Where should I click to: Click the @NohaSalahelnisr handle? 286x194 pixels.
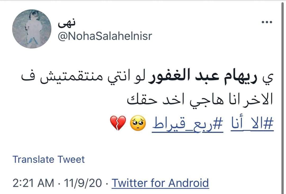(105, 36)
